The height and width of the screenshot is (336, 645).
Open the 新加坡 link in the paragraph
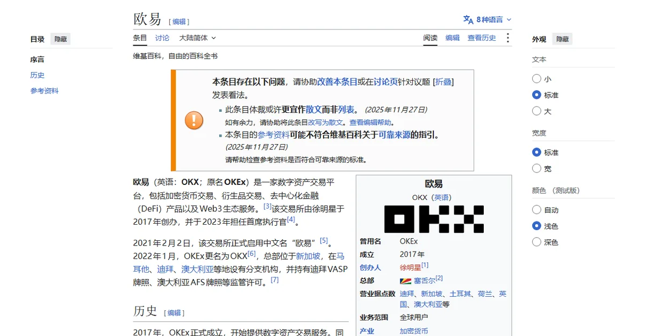tap(307, 256)
